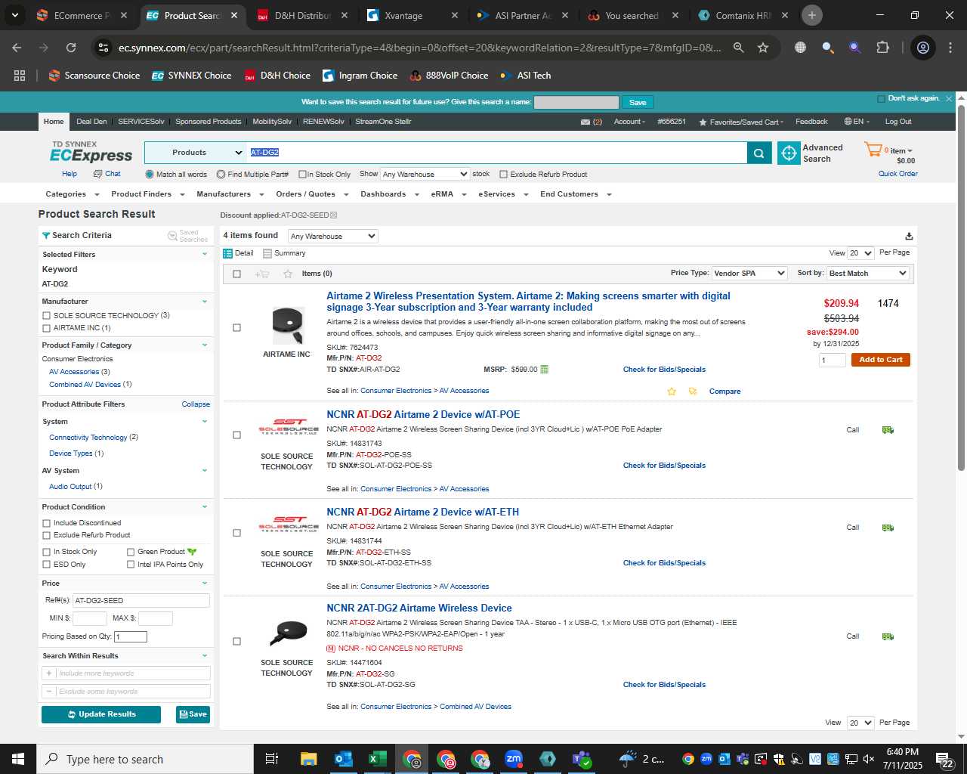Screen dimensions: 967x774
Task: Open the Quick Order link
Action: 897,174
